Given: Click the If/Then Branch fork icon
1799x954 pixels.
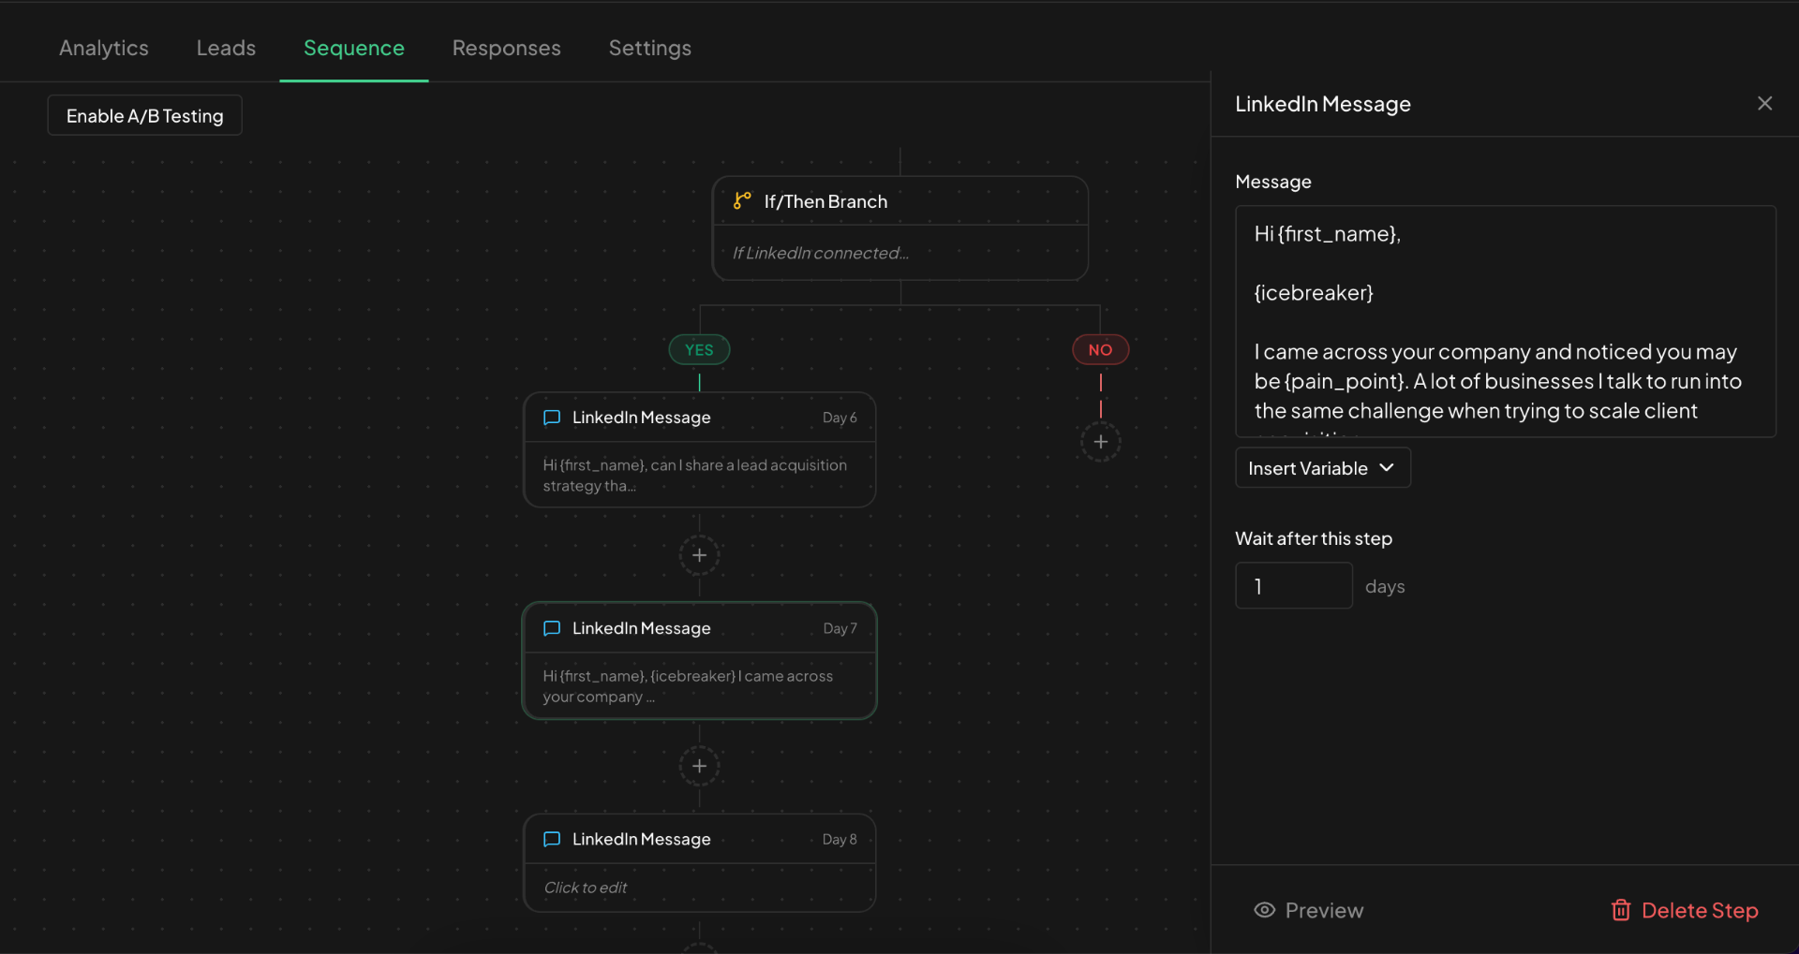Looking at the screenshot, I should tap(742, 200).
